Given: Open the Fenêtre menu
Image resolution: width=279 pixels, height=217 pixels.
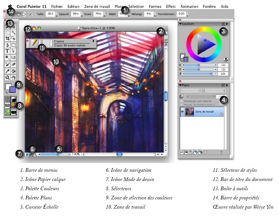Looking at the screenshot, I should pos(209,7).
